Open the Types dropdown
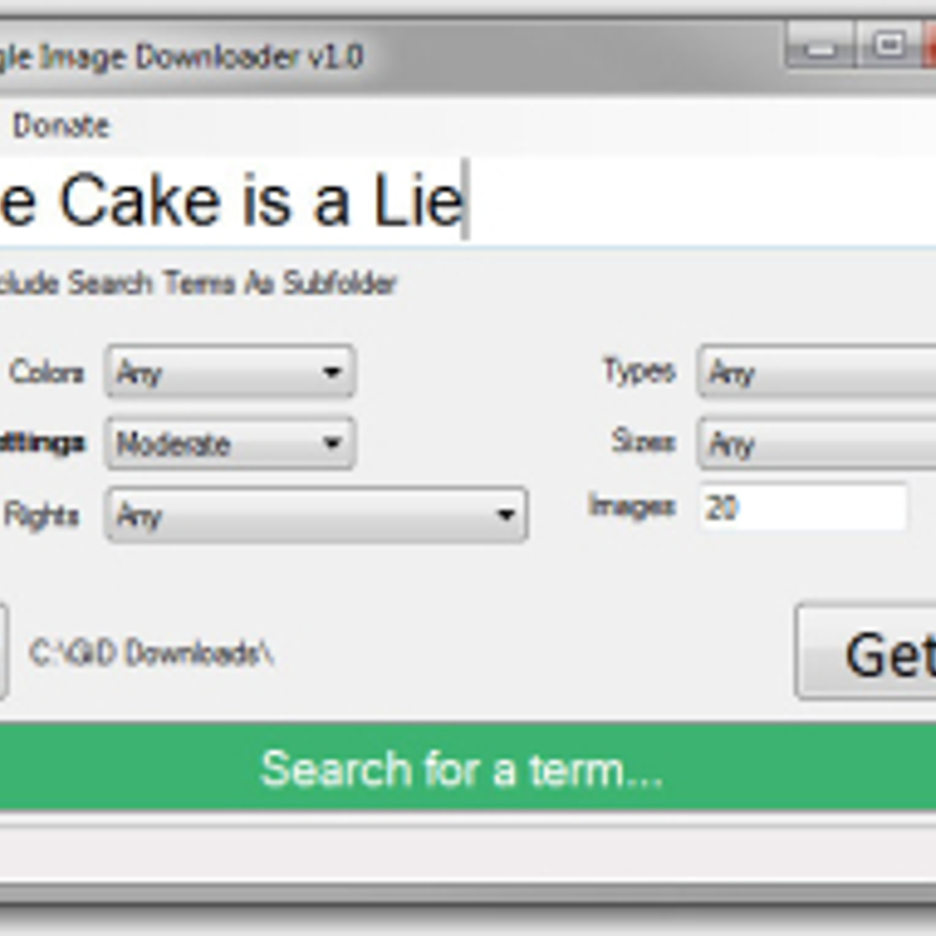Image resolution: width=936 pixels, height=936 pixels. tap(815, 372)
